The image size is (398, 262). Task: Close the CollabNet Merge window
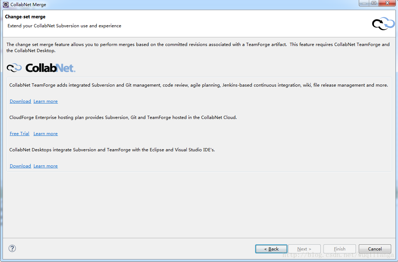click(x=387, y=3)
